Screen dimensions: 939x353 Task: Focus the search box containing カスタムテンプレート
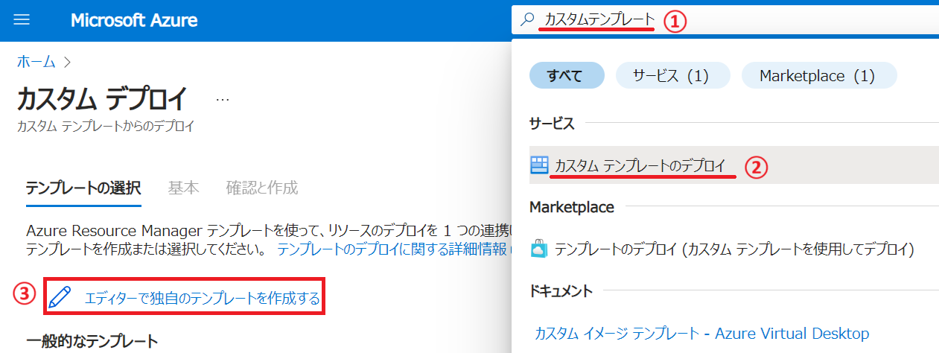click(x=725, y=20)
